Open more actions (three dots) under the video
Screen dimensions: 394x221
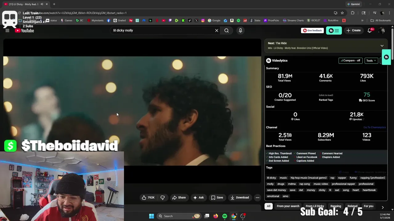(x=258, y=198)
